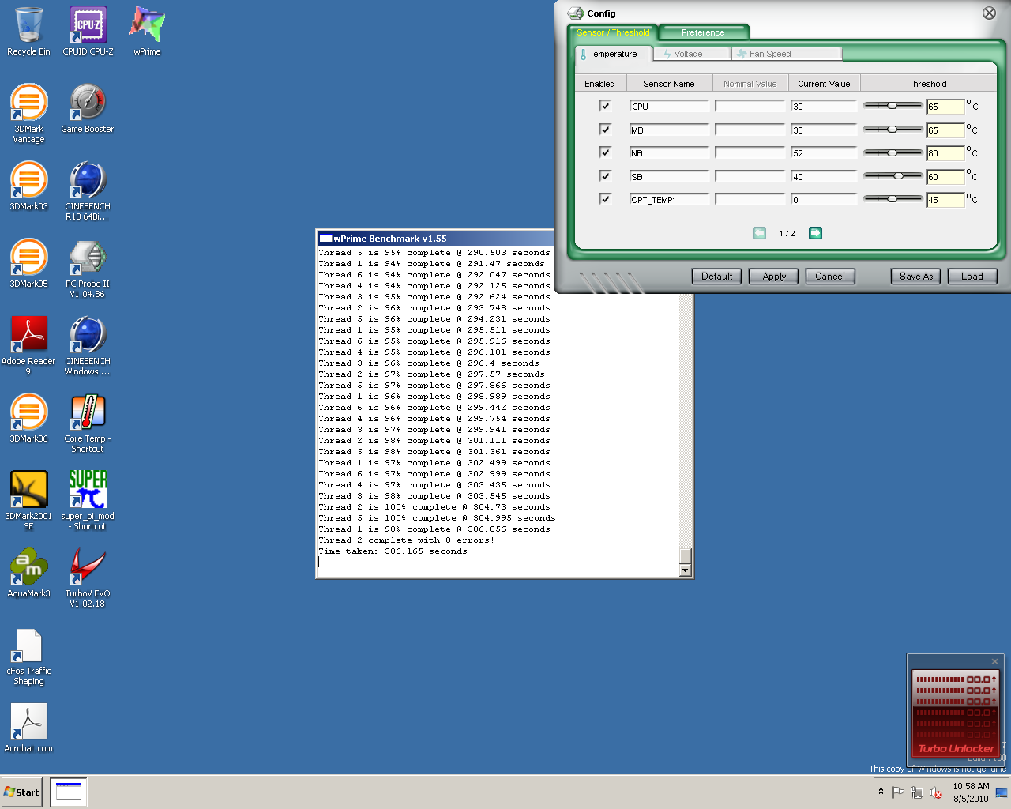Go to previous sensor page arrow

(759, 233)
